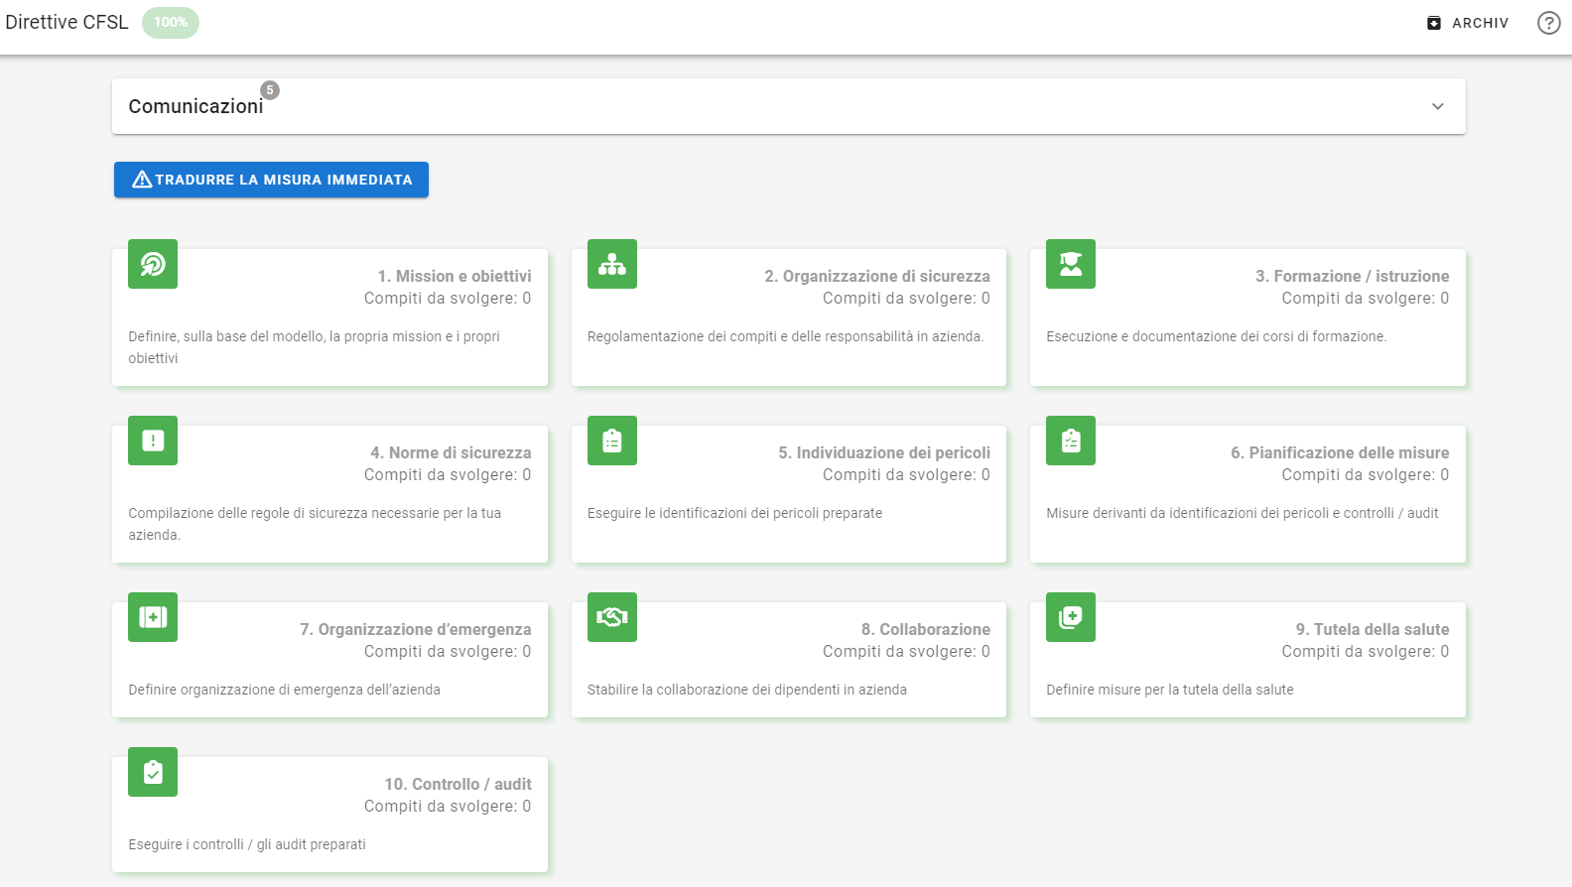Click the medical plus icon for Tutela della salute

pos(1071,617)
